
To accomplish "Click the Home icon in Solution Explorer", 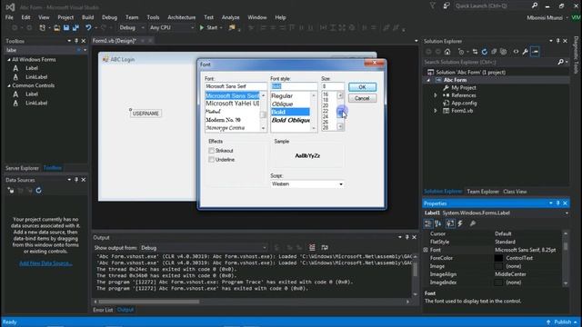I will (447, 52).
